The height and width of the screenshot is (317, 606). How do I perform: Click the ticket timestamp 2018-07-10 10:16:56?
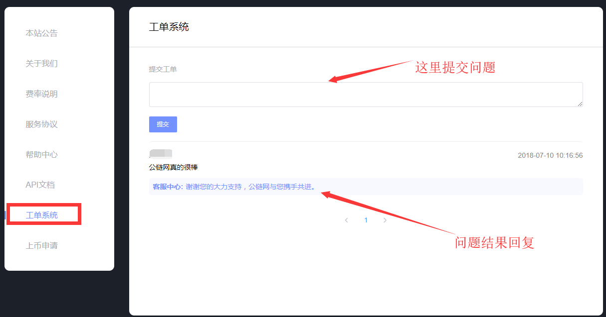point(550,155)
